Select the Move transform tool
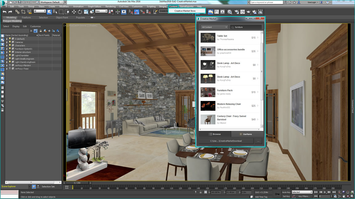355x199 pixels. (x=74, y=12)
